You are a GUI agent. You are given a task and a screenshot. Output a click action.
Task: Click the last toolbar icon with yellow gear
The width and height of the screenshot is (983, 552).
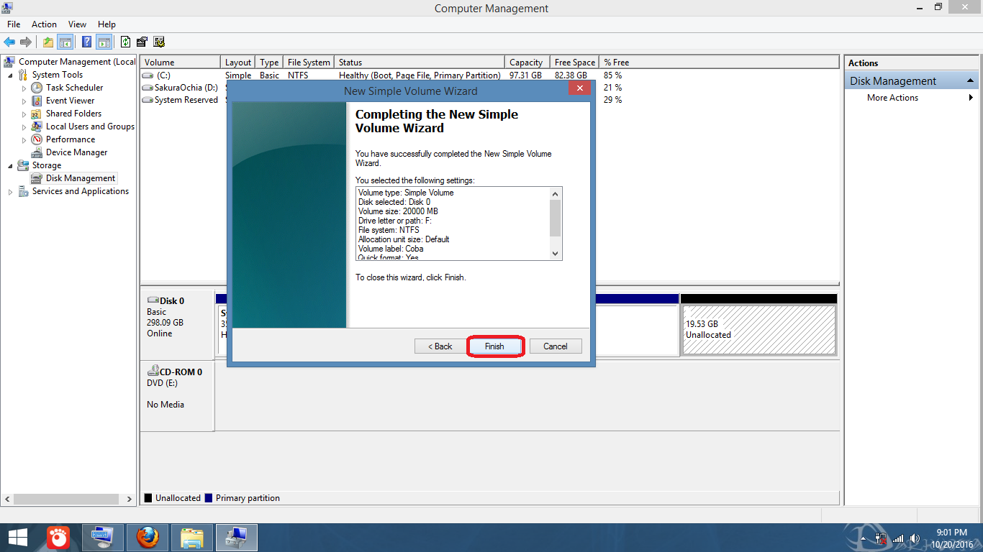[159, 42]
